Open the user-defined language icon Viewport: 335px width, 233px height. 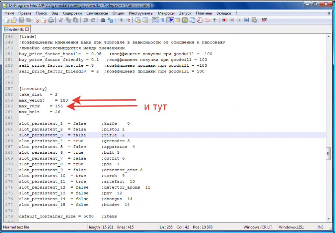tap(177, 20)
